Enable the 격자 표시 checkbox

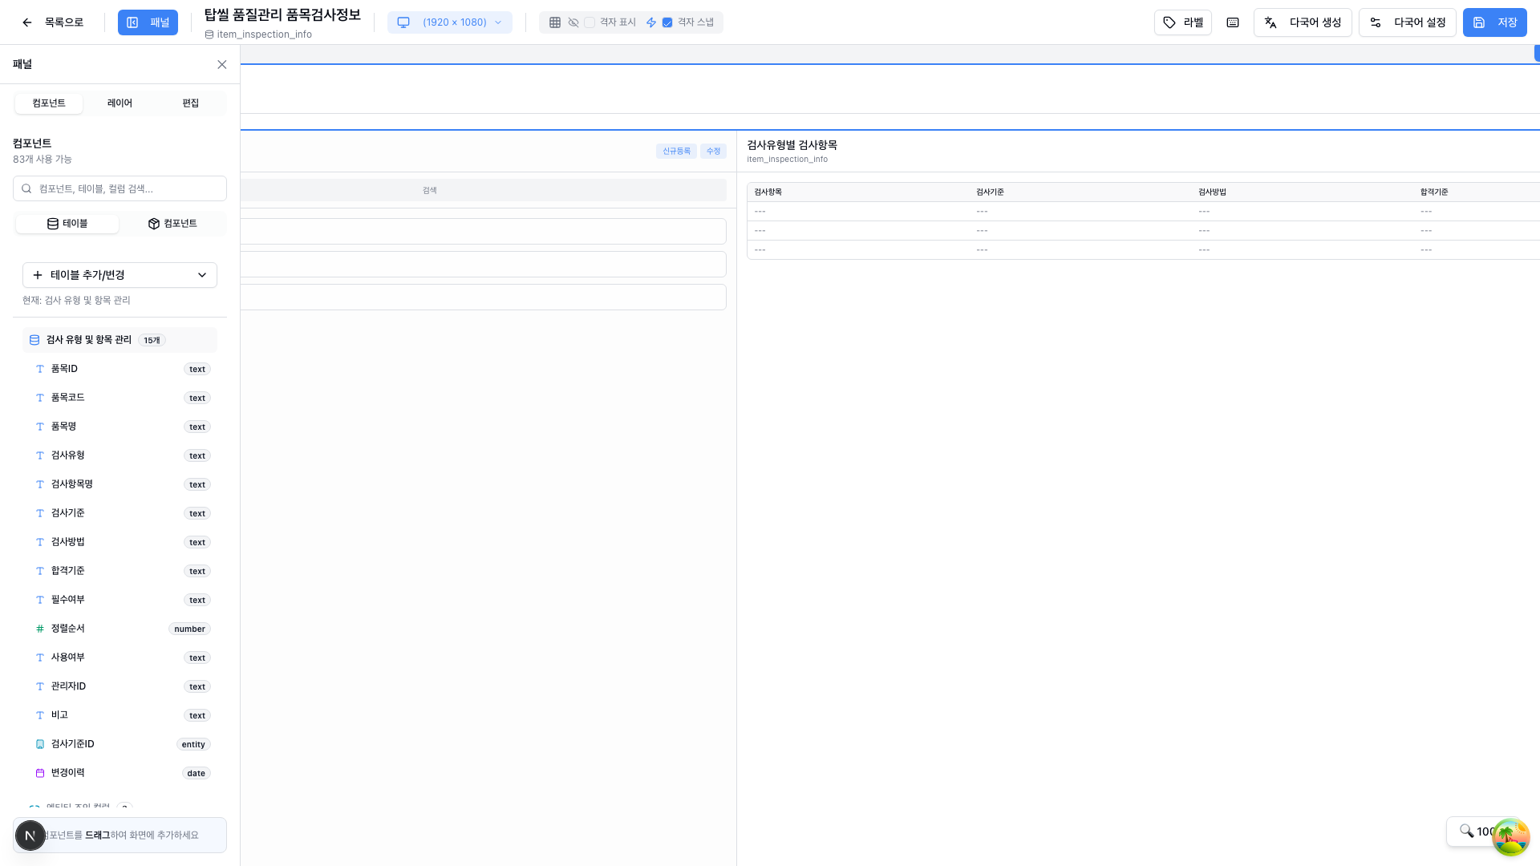(x=590, y=22)
